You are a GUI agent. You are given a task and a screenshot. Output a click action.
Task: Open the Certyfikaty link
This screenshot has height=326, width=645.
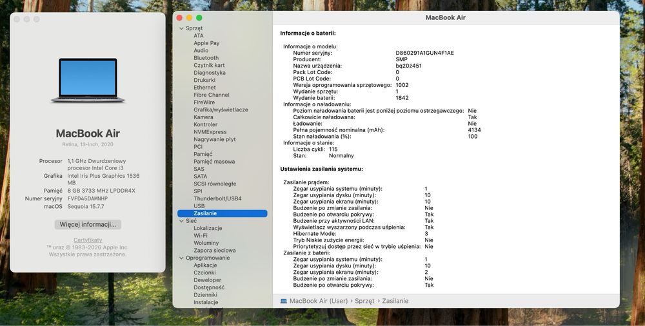(88, 240)
